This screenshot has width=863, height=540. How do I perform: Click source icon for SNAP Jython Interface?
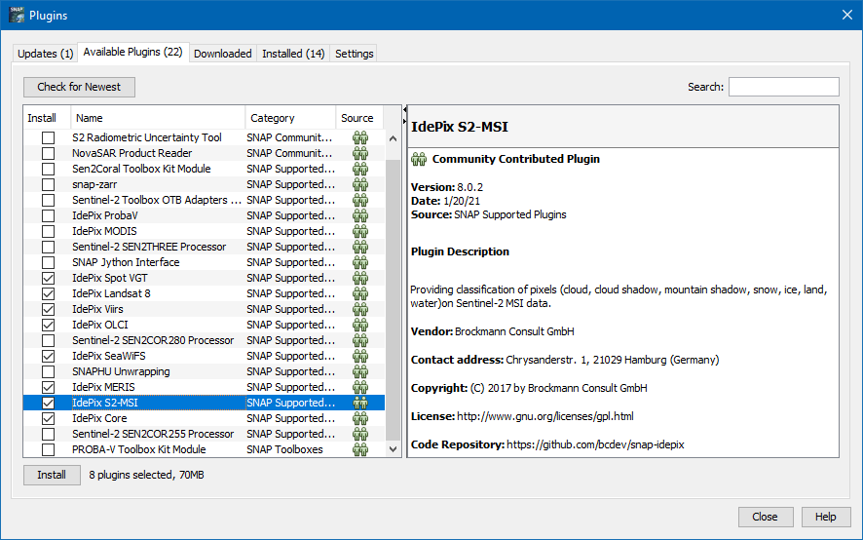tap(360, 262)
